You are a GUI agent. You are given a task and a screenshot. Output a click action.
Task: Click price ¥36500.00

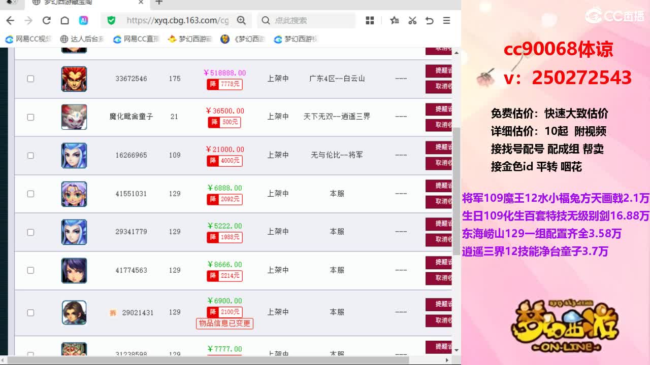pyautogui.click(x=224, y=111)
